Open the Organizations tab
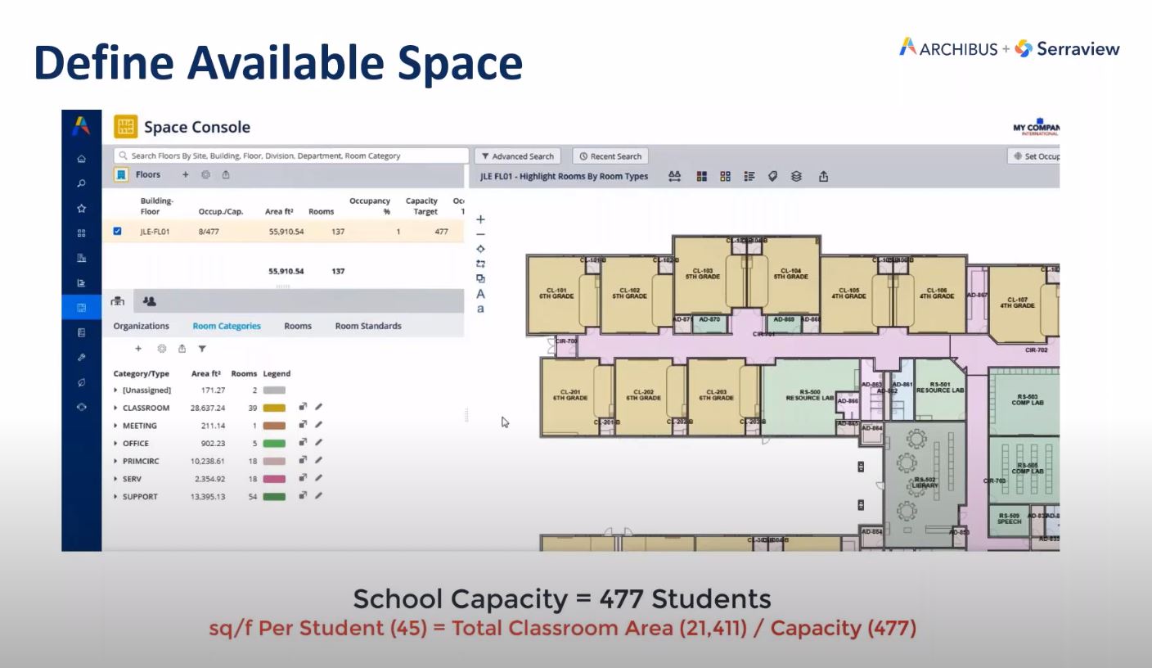The image size is (1152, 668). [140, 325]
